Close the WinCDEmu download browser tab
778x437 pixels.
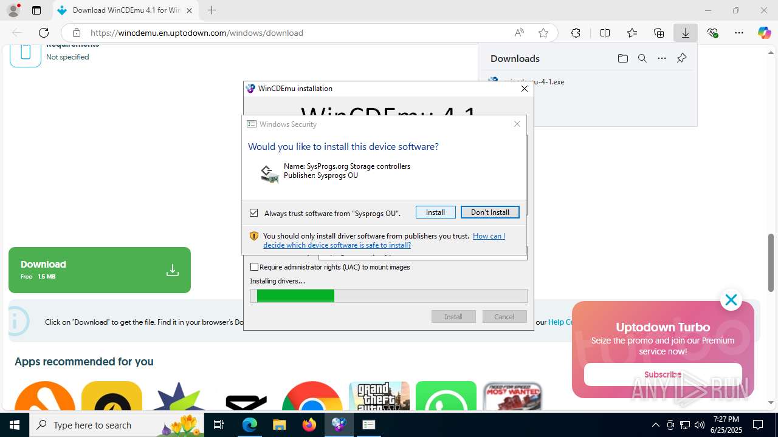pos(190,10)
